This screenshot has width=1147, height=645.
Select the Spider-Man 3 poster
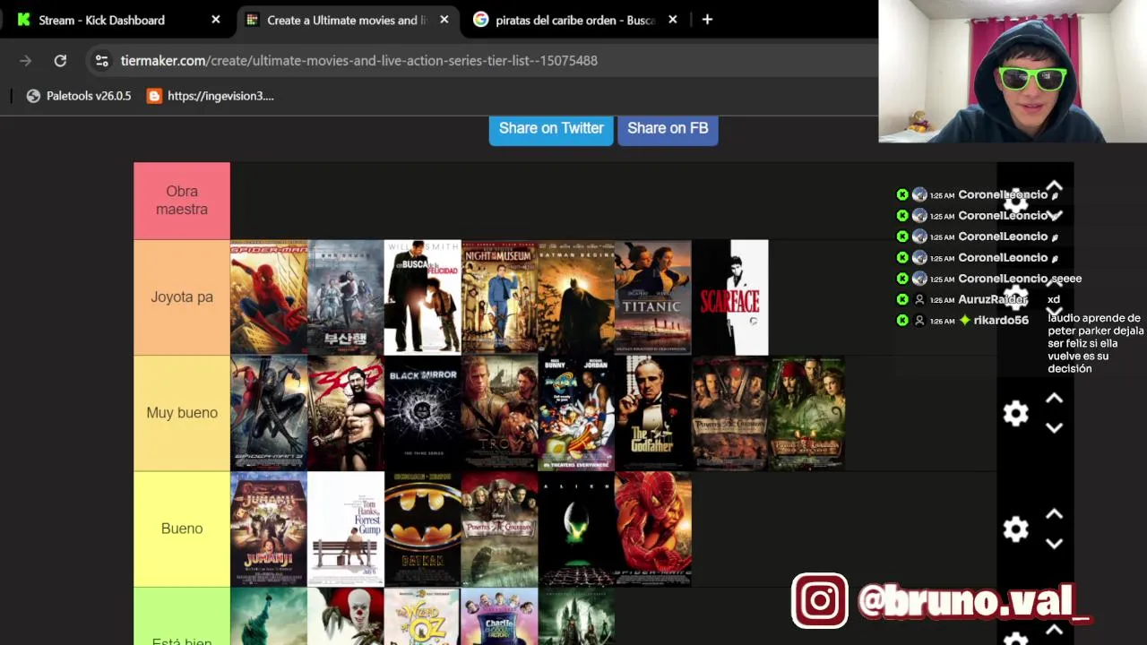click(269, 413)
